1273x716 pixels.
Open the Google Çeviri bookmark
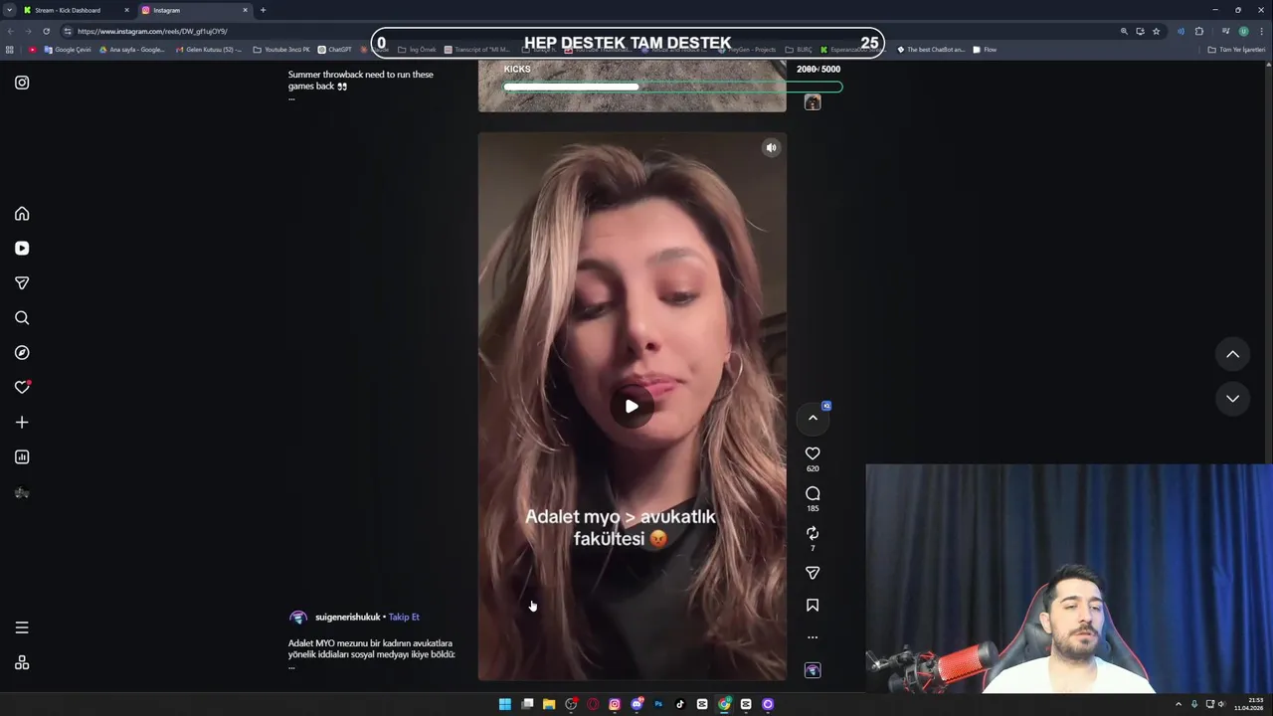point(67,50)
